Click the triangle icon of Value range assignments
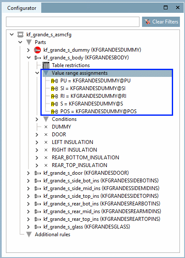The width and height of the screenshot is (185, 258). 46,73
